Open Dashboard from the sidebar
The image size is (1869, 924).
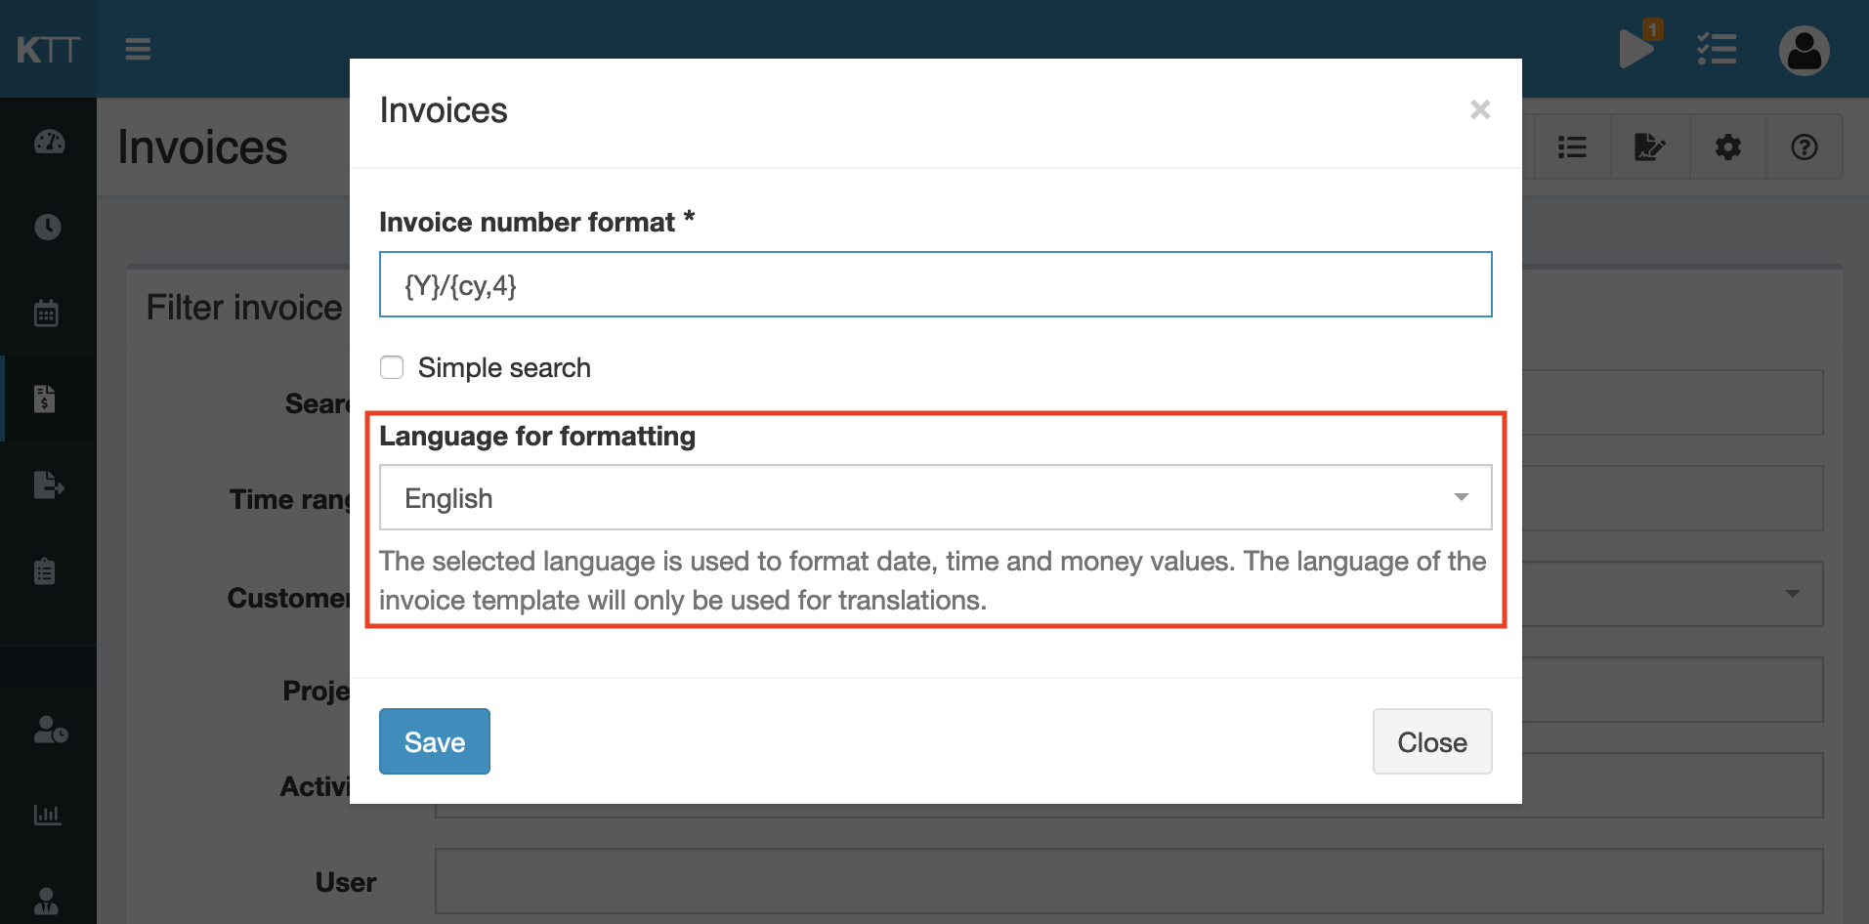coord(49,143)
